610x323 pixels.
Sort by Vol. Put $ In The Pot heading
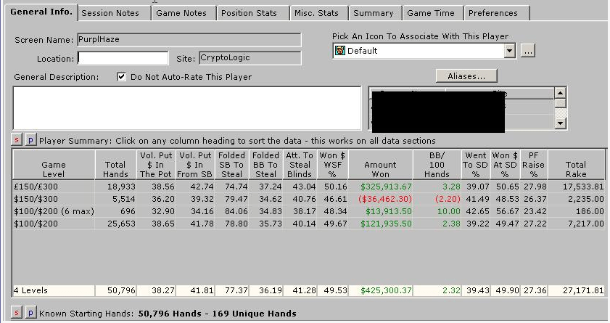point(156,165)
